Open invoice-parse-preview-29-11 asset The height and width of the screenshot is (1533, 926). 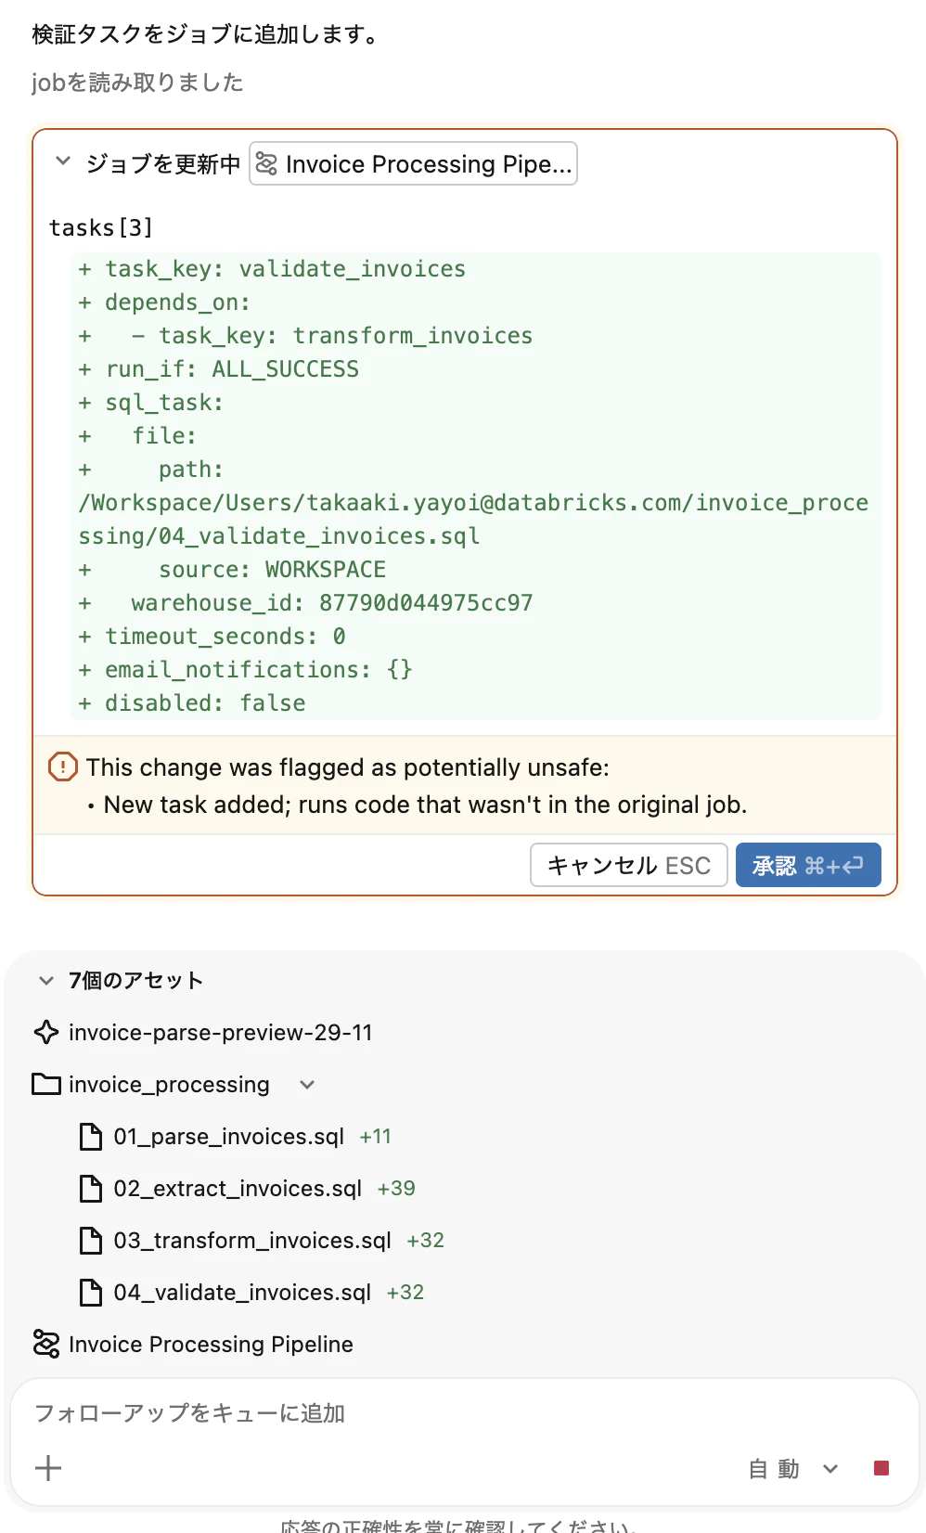point(220,1032)
